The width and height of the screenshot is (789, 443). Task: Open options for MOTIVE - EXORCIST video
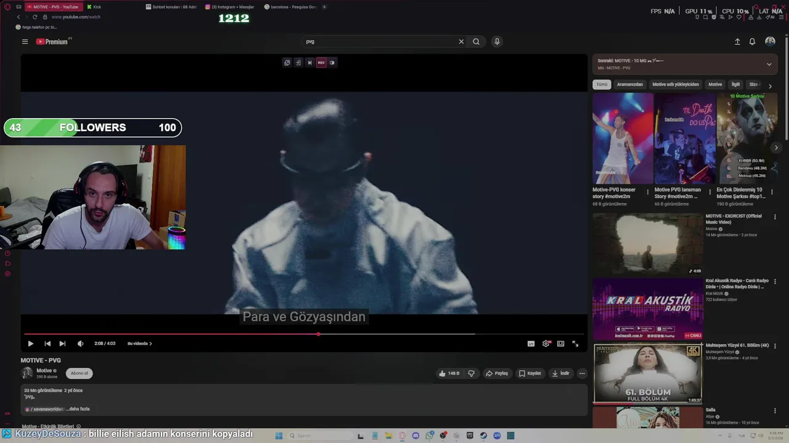pyautogui.click(x=775, y=217)
